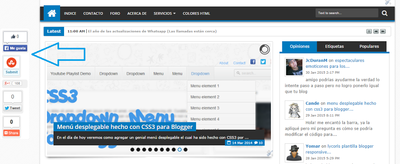
Task: Go to previous ticker headline
Action: click(376, 31)
